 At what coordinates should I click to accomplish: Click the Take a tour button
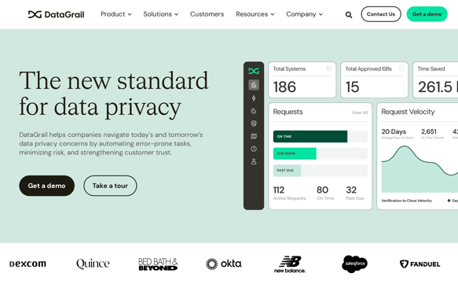[110, 186]
